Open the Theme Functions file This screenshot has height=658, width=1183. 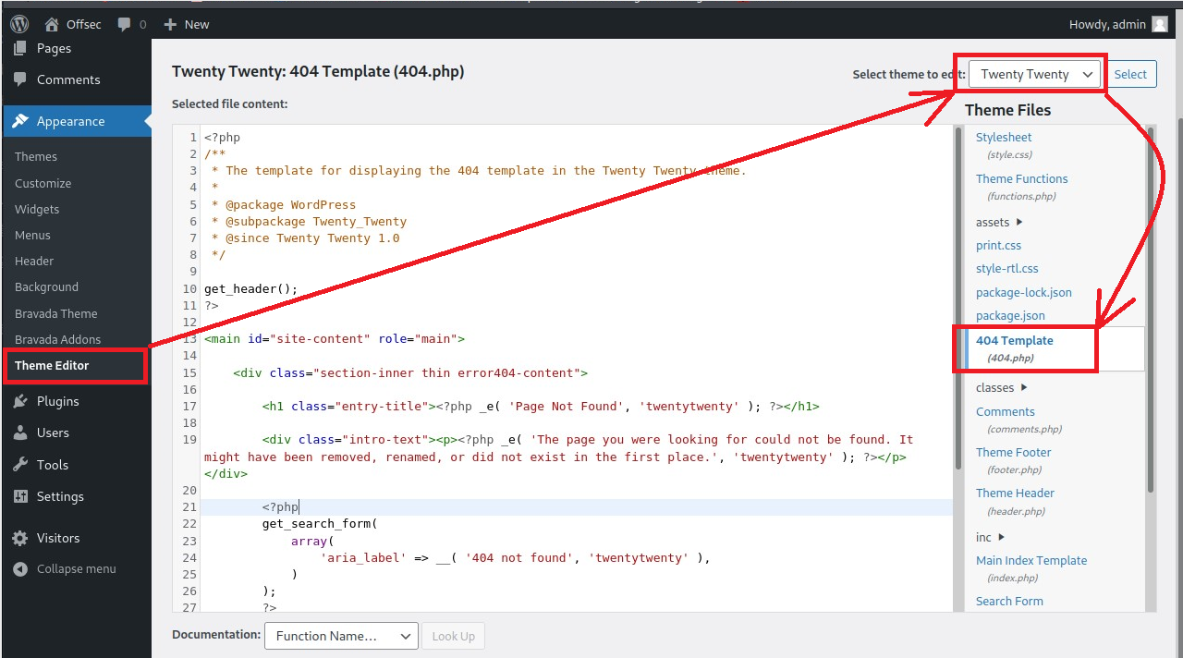click(x=1021, y=179)
